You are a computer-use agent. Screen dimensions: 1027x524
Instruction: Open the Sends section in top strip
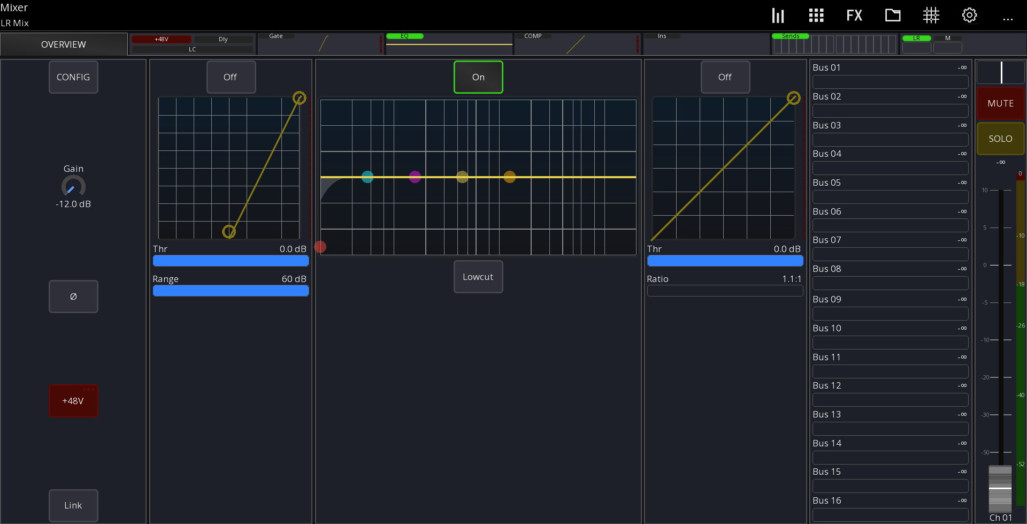[834, 44]
